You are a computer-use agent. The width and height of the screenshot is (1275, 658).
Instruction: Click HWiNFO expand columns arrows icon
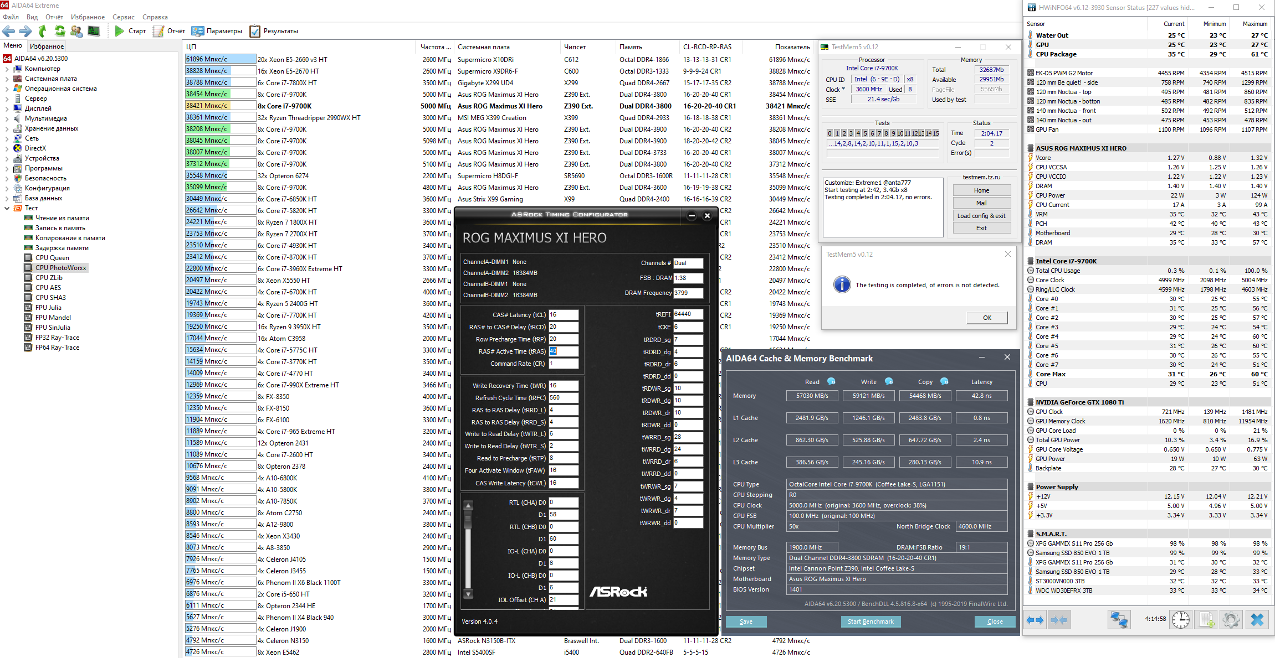pyautogui.click(x=1035, y=620)
